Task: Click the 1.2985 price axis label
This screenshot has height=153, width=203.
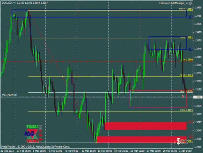Action: click(x=198, y=147)
